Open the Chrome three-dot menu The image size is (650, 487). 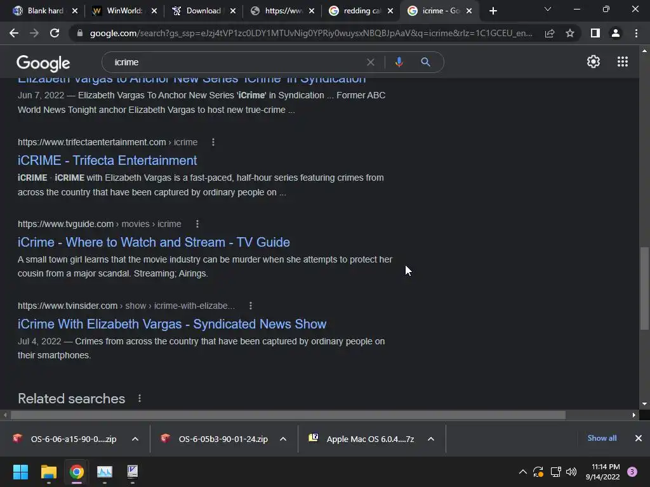click(636, 33)
